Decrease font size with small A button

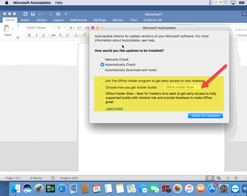[x=79, y=28]
